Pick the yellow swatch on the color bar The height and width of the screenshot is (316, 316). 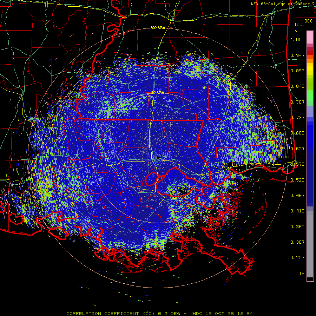tap(310, 69)
